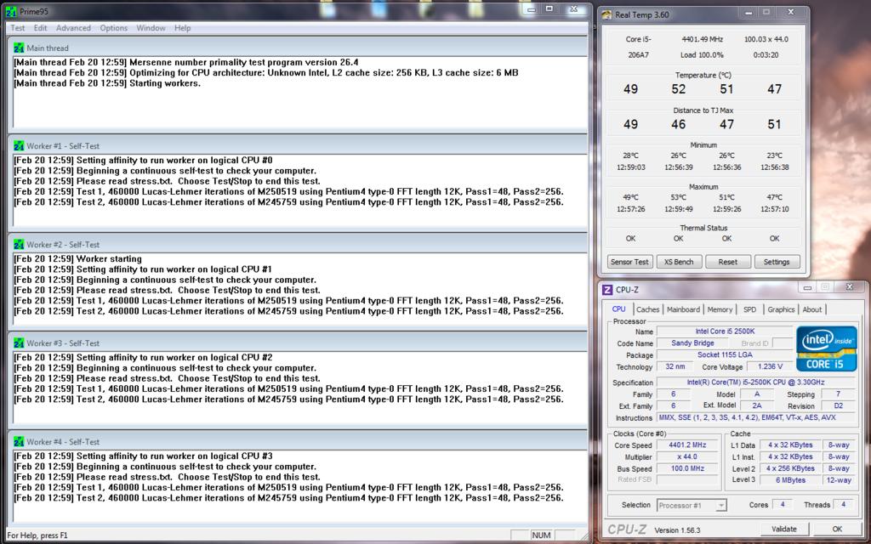Click "For Help, press F1" in the status bar
Viewport: 871px width, 544px height.
point(37,535)
